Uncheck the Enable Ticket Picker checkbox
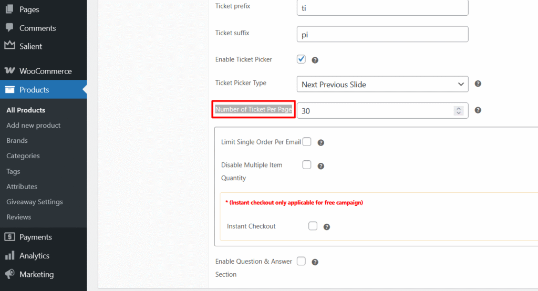Viewport: 538px width, 291px height. (301, 59)
